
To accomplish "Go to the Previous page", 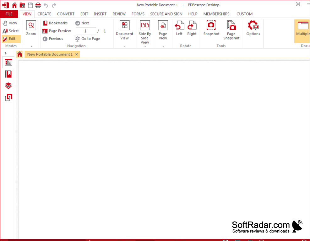I will click(x=53, y=39).
